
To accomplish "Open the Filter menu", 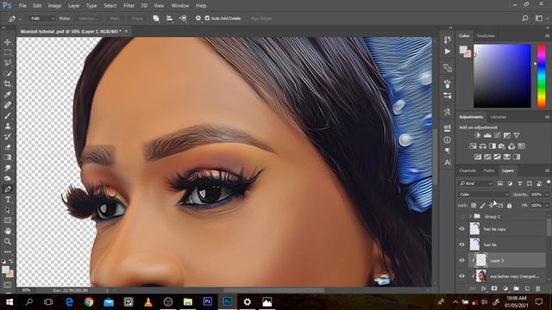I will click(x=129, y=6).
